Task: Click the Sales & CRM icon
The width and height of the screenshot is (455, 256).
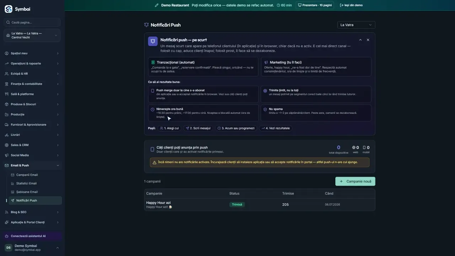Action: [x=7, y=145]
